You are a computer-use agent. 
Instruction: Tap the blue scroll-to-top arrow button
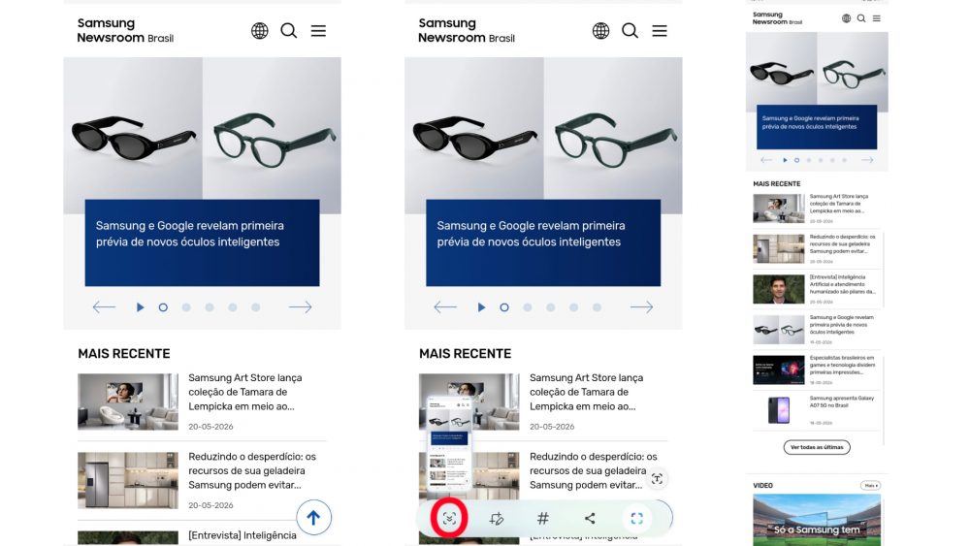pos(313,517)
